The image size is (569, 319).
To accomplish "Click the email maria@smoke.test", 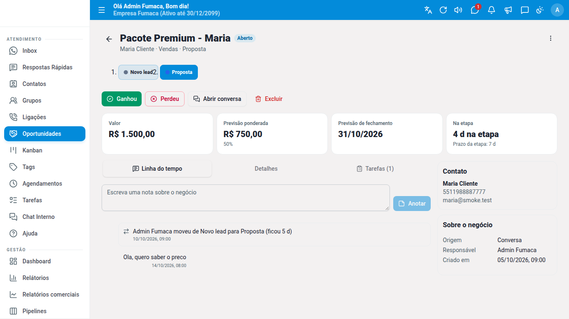I will click(x=467, y=200).
